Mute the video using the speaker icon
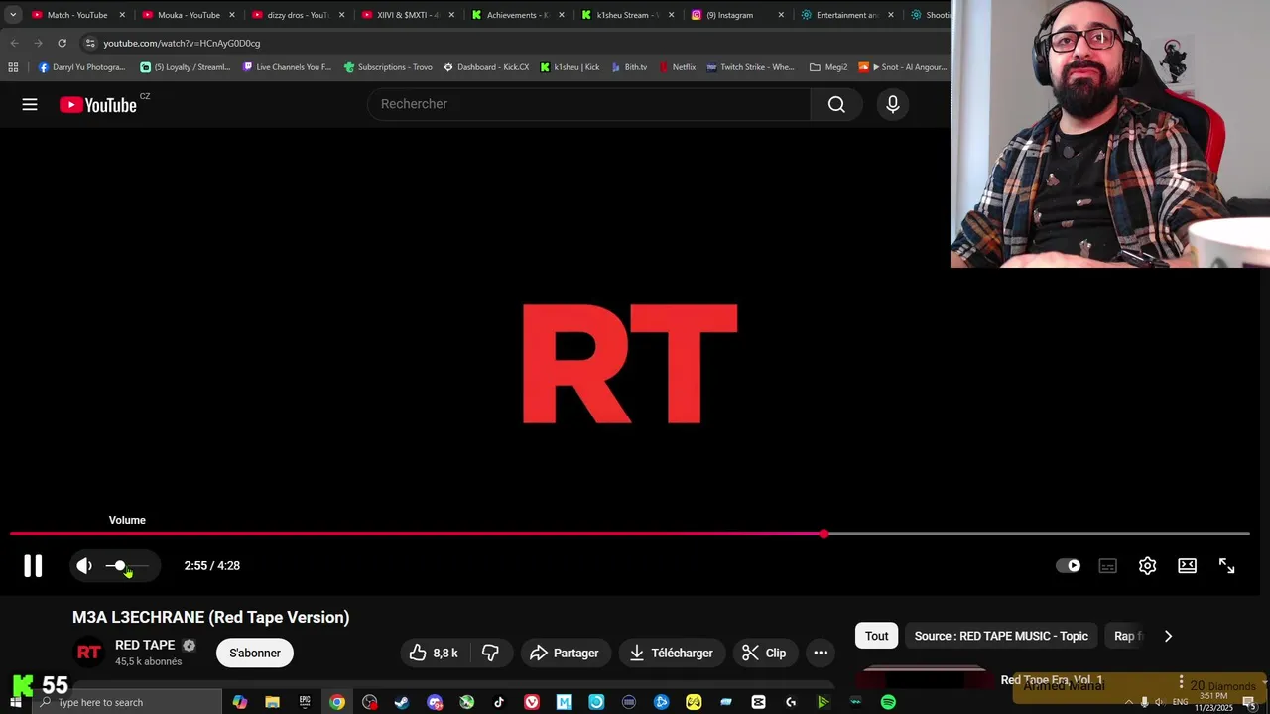The width and height of the screenshot is (1270, 714). coord(84,566)
